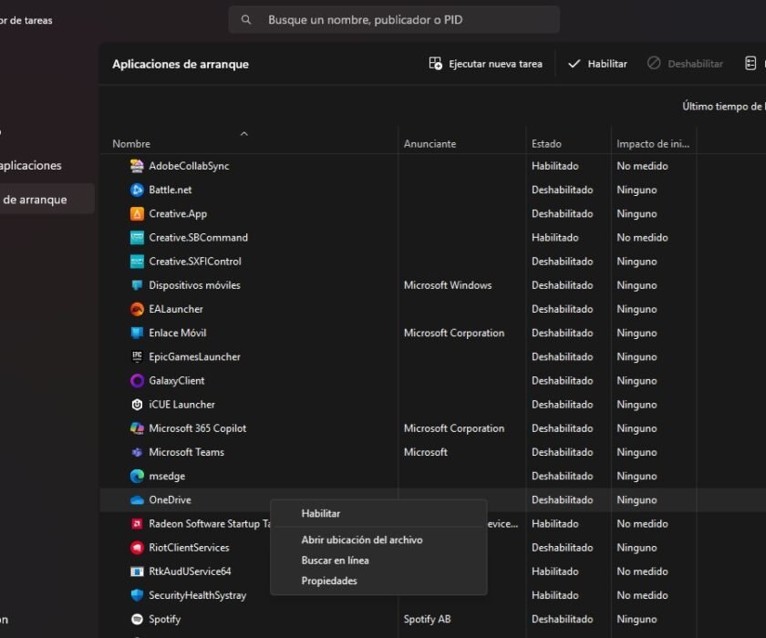Open Propiedades from the context menu
This screenshot has height=638, width=766.
click(x=329, y=581)
